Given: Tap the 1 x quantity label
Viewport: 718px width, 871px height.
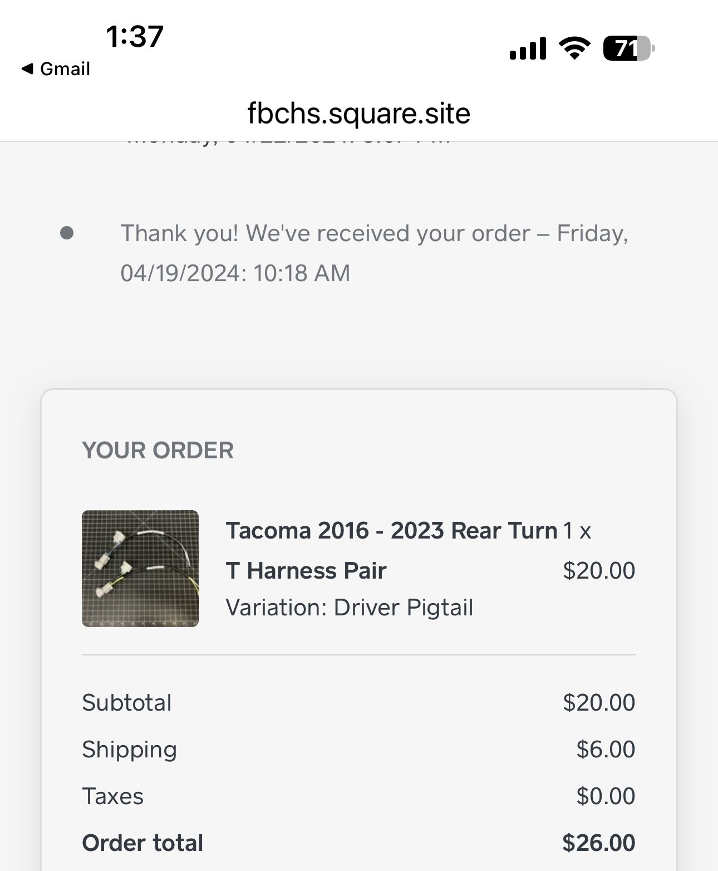Looking at the screenshot, I should point(577,531).
